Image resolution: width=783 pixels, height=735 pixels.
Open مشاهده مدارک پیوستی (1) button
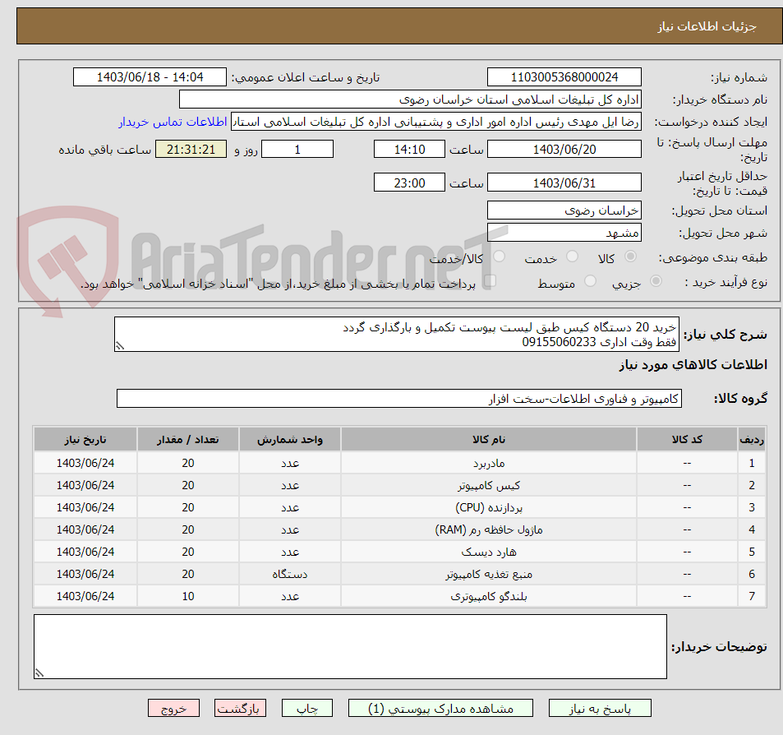coord(440,709)
